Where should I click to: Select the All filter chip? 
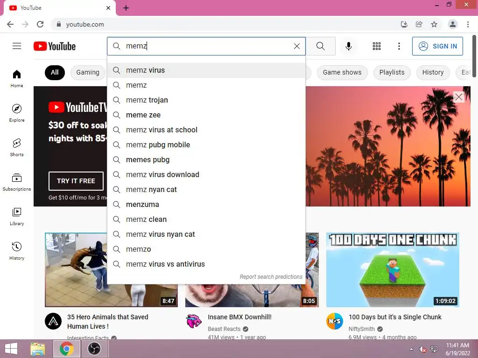pyautogui.click(x=55, y=72)
